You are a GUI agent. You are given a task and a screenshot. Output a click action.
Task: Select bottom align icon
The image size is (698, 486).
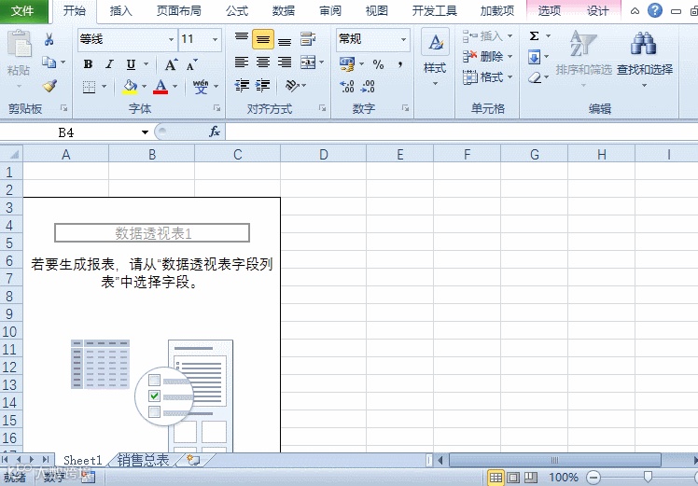pos(285,40)
